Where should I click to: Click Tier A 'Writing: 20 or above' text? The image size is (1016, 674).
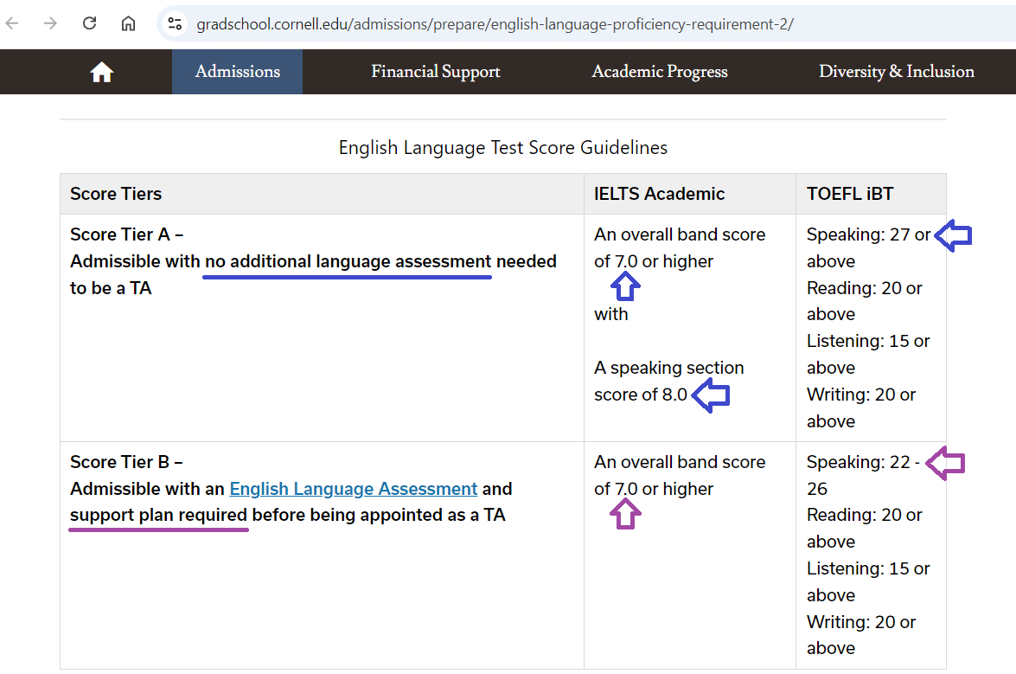coord(861,408)
